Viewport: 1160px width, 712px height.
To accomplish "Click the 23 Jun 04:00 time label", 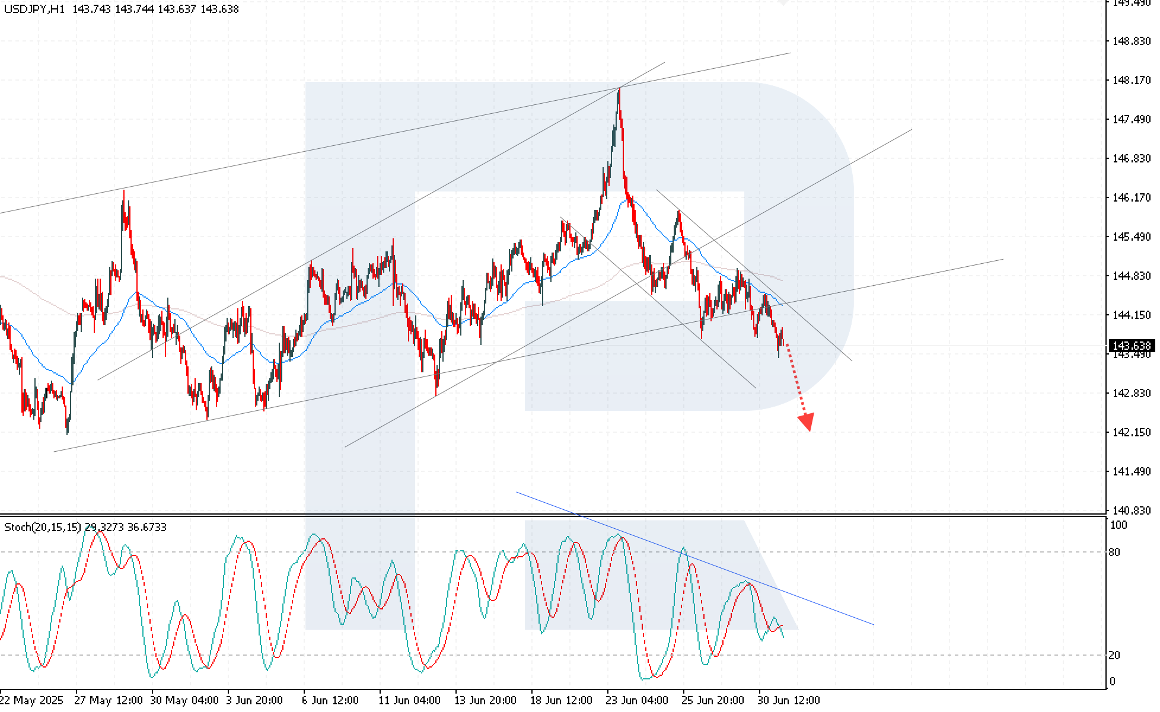I will (x=638, y=700).
